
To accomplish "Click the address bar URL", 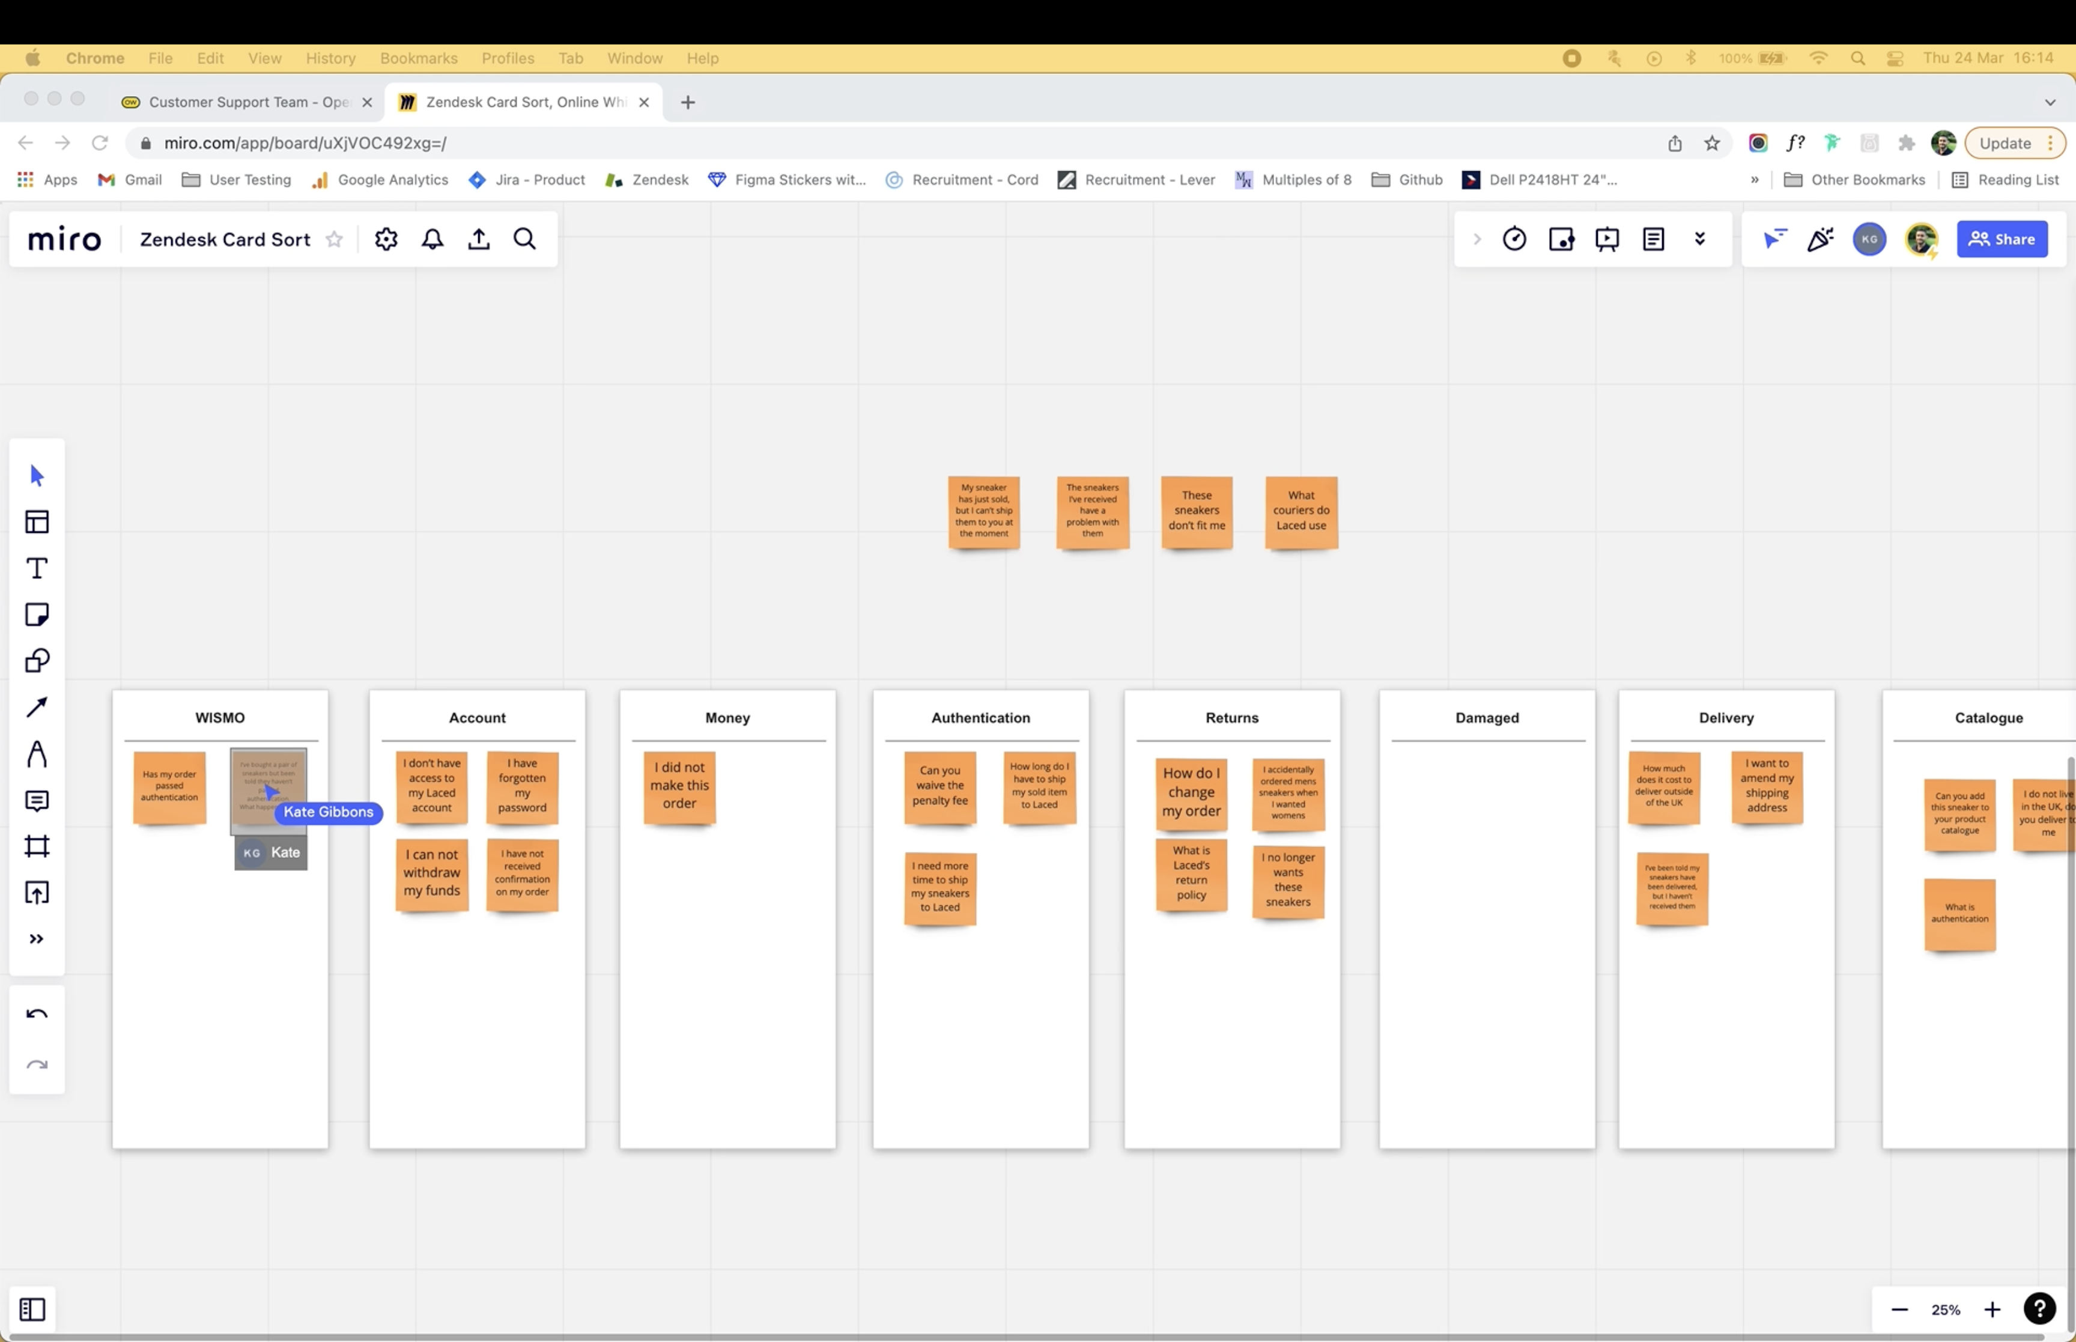I will click(x=305, y=143).
